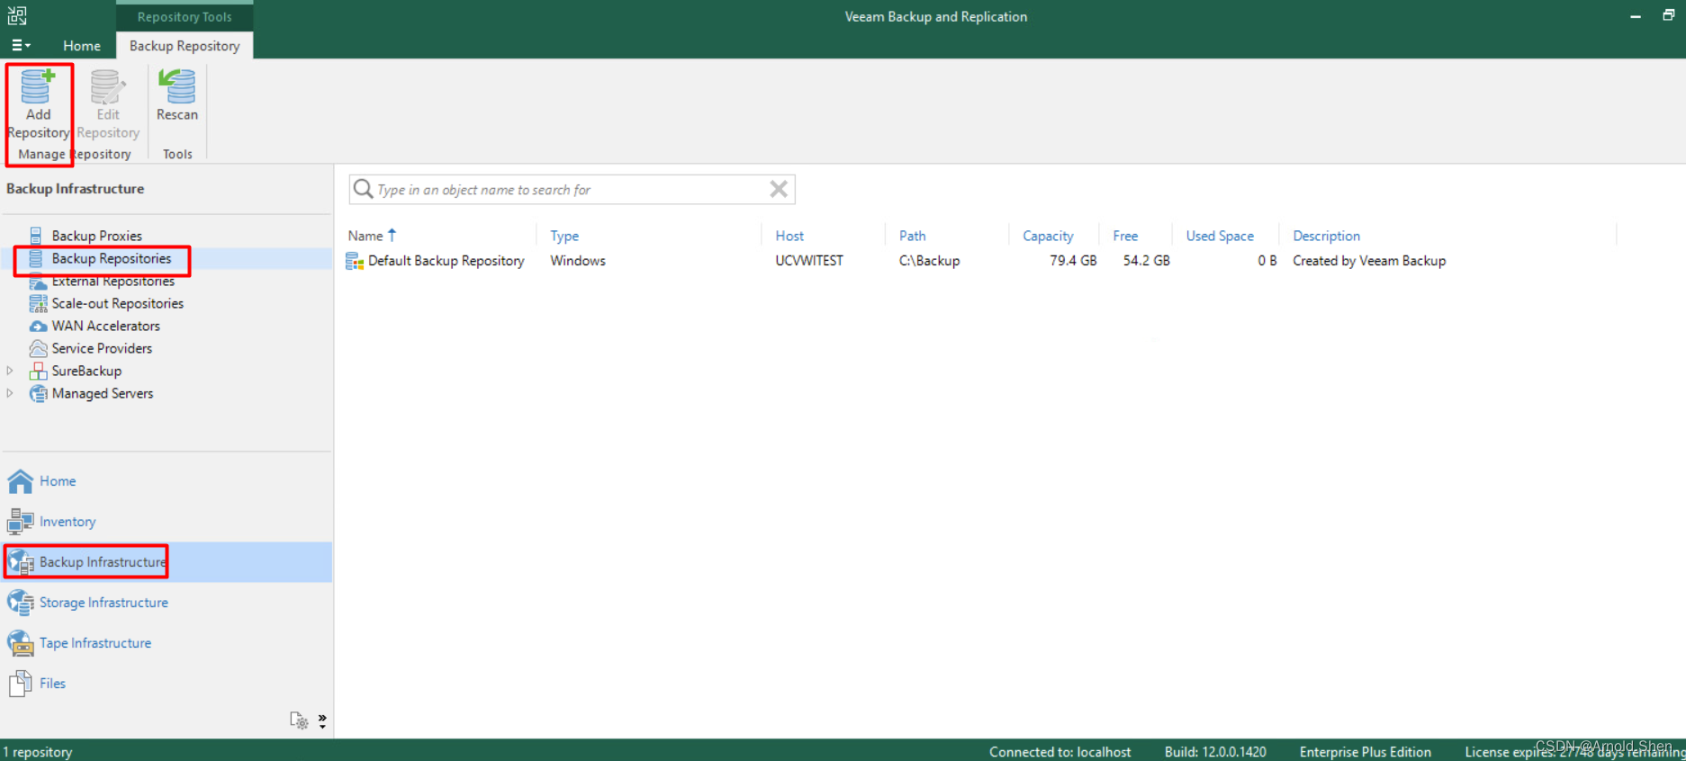Click the Files navigation link text
Viewport: 1686px width, 761px height.
[52, 684]
